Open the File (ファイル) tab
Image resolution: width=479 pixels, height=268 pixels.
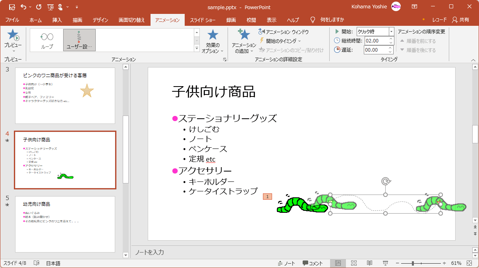pos(12,20)
